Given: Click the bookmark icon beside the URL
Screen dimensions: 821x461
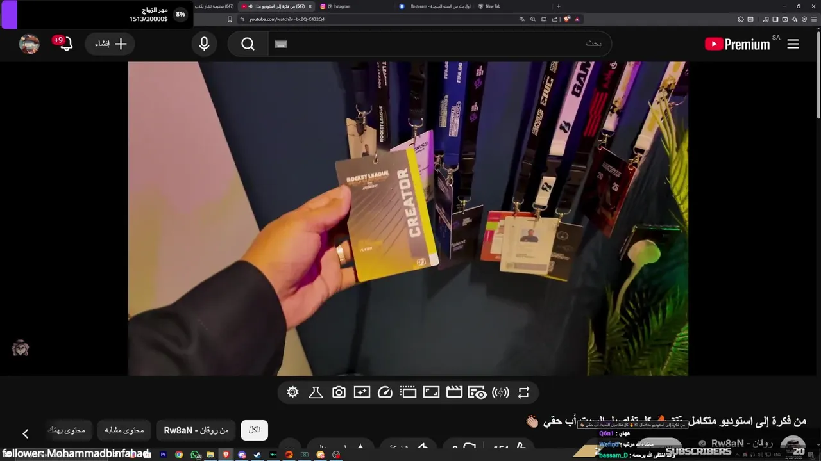Looking at the screenshot, I should (230, 19).
